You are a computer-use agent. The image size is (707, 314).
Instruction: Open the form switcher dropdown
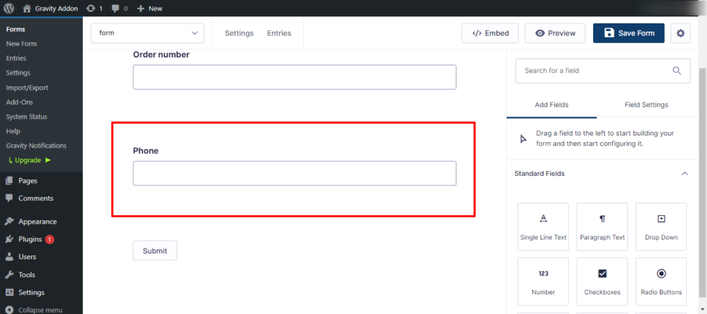148,33
